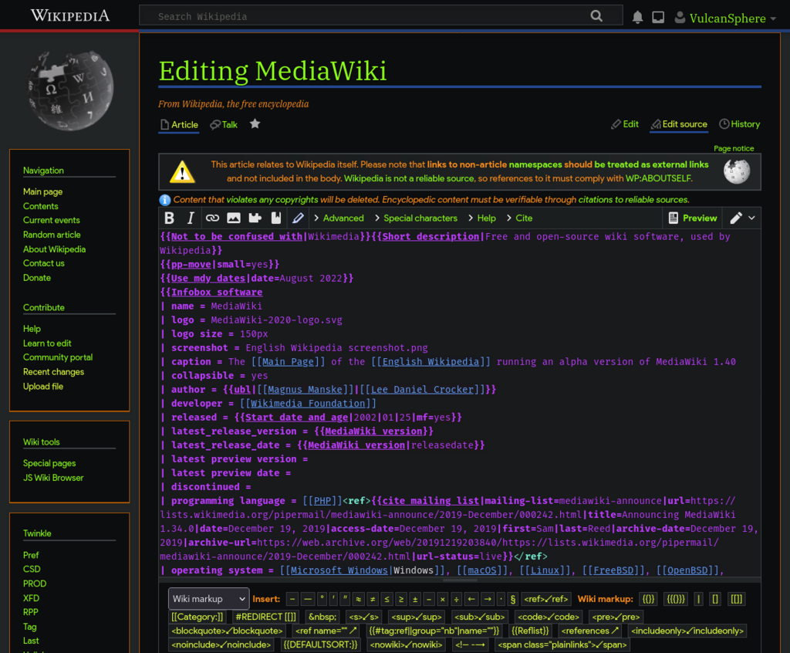
Task: Open Recent changes in the sidebar
Action: [x=53, y=371]
